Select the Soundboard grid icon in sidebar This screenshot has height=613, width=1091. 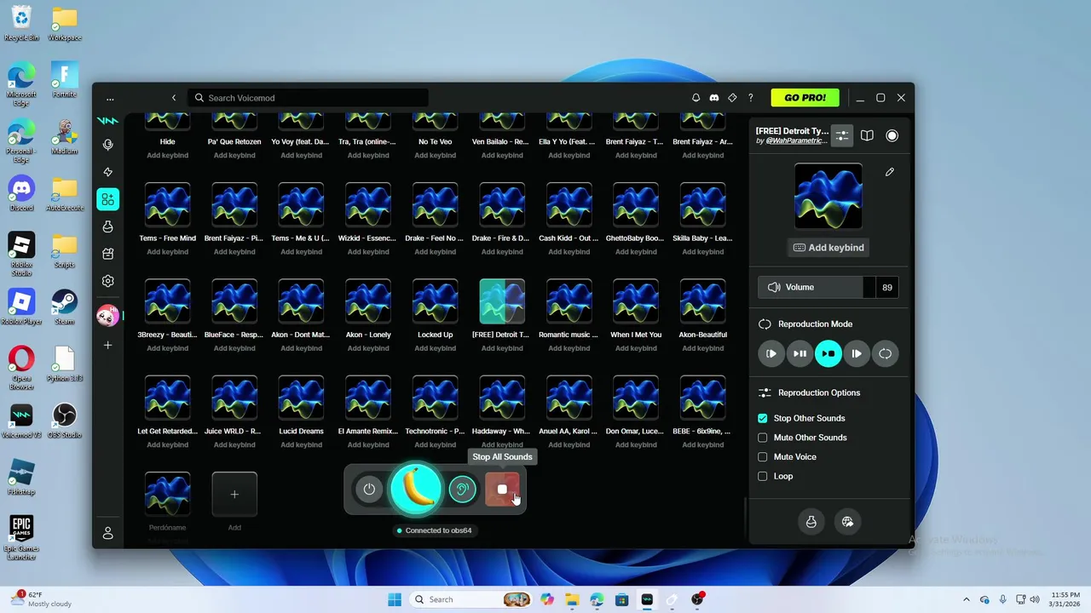tap(107, 199)
